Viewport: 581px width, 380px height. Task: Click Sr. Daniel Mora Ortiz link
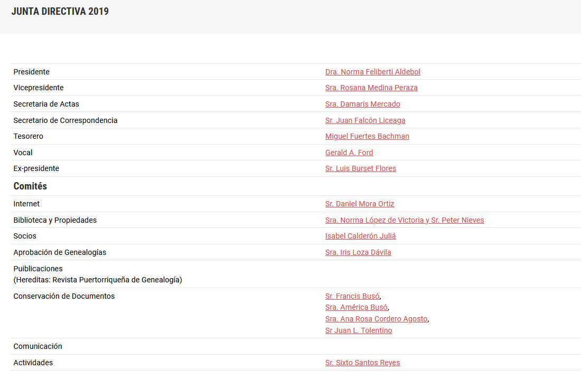click(360, 204)
